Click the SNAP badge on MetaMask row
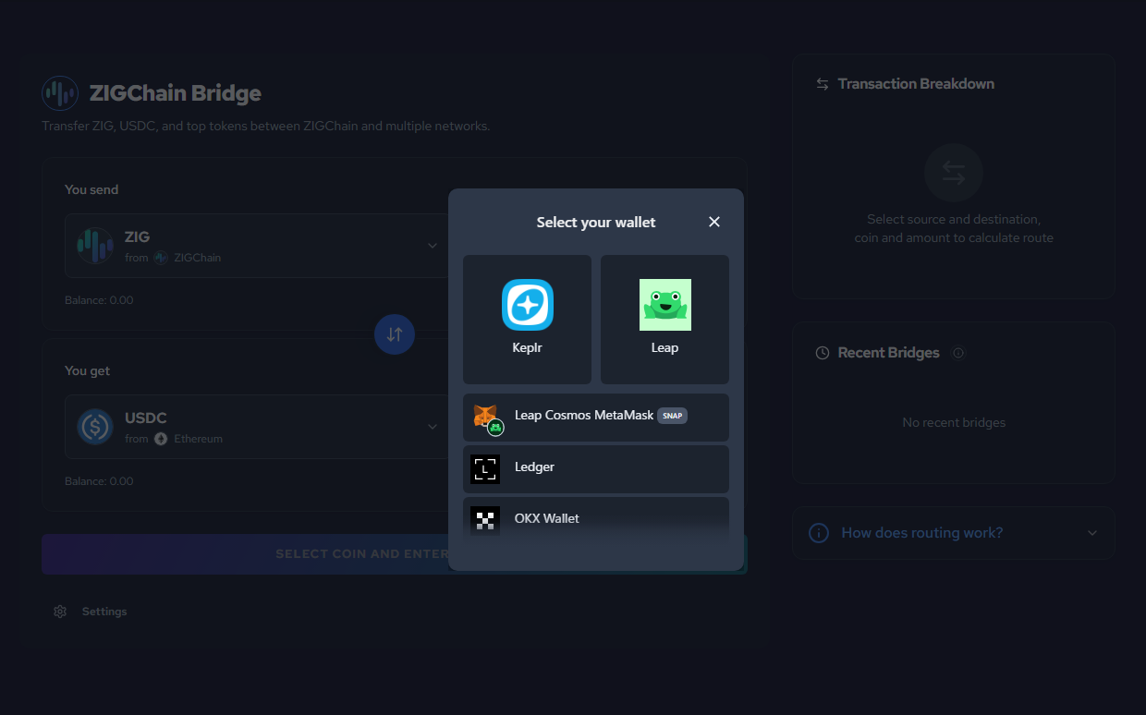This screenshot has width=1146, height=715. coord(672,416)
